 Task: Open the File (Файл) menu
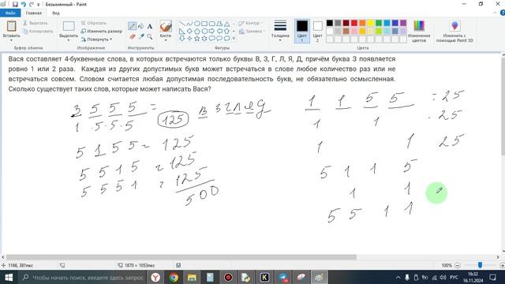[x=10, y=13]
